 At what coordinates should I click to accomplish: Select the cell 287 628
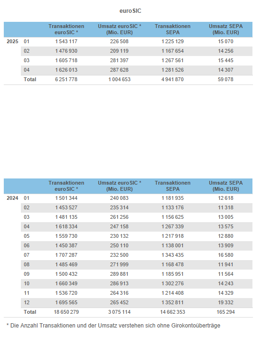119,70
